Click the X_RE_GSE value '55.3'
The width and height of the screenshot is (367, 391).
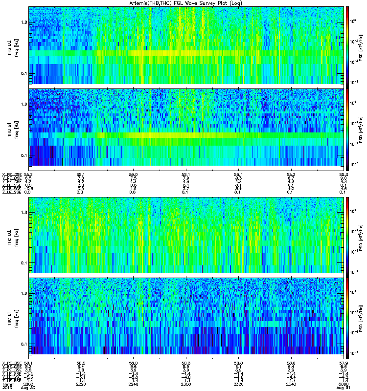click(x=344, y=174)
